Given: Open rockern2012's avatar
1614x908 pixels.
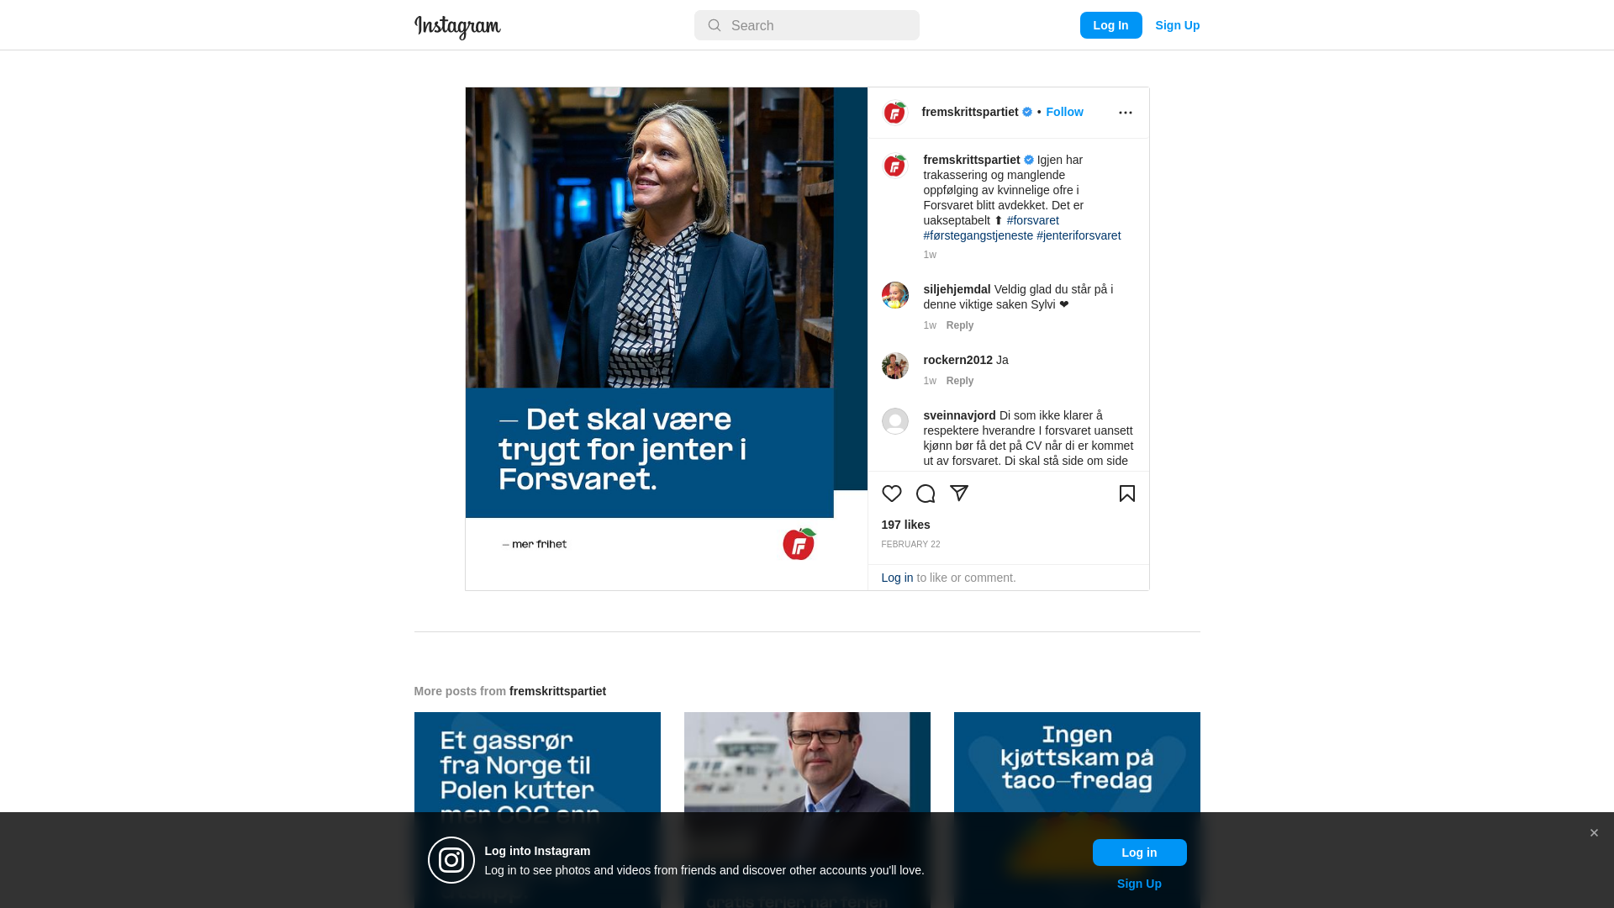Looking at the screenshot, I should (894, 366).
